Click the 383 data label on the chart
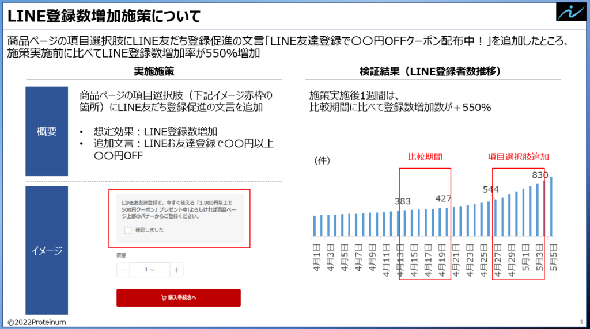Viewport: 590px width, 329px height. click(x=403, y=201)
